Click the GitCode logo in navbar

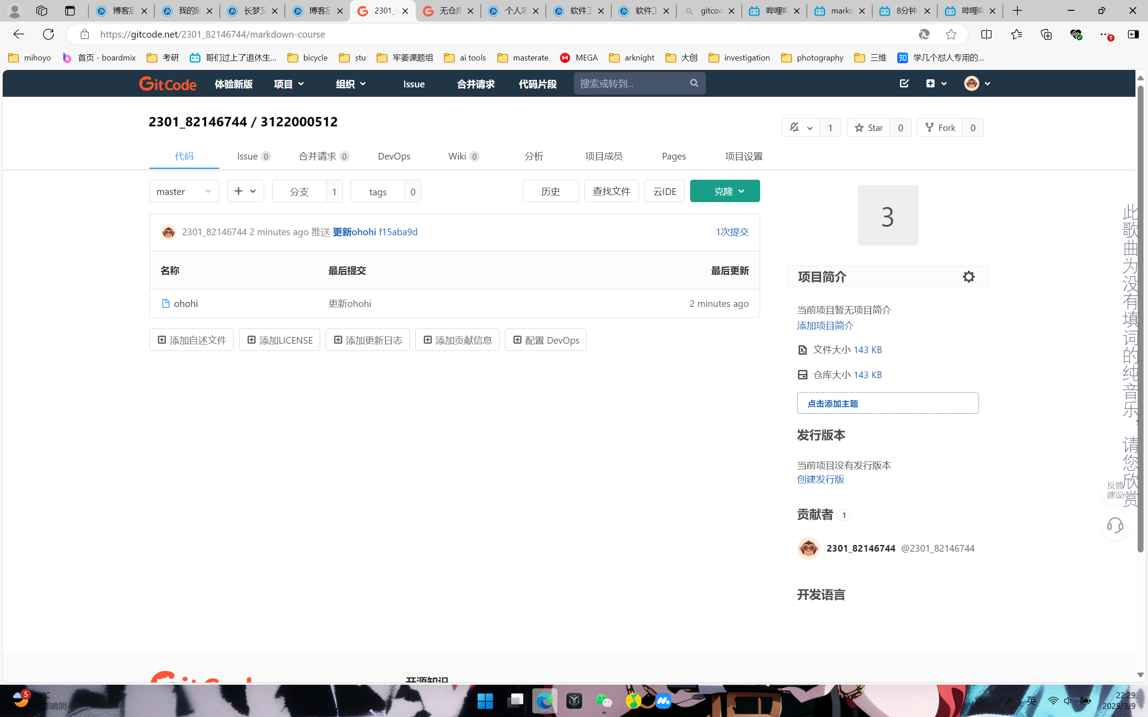click(167, 84)
